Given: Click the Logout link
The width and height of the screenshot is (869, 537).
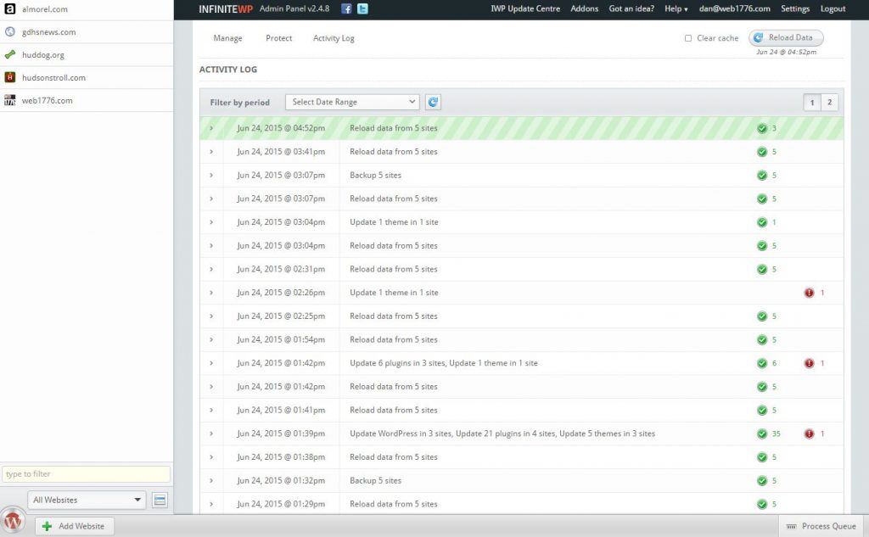Looking at the screenshot, I should click(x=833, y=8).
